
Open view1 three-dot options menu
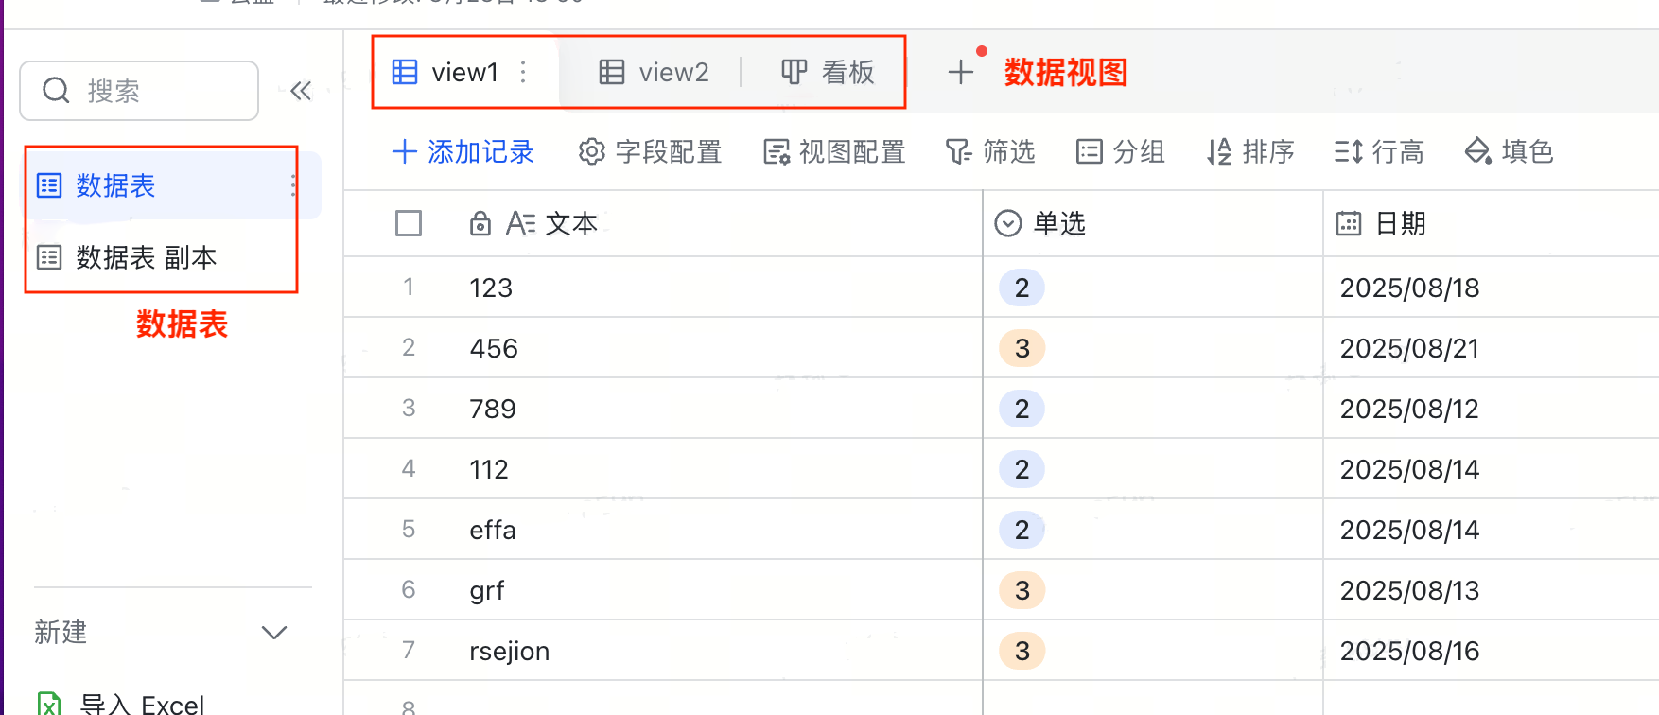pyautogui.click(x=523, y=72)
